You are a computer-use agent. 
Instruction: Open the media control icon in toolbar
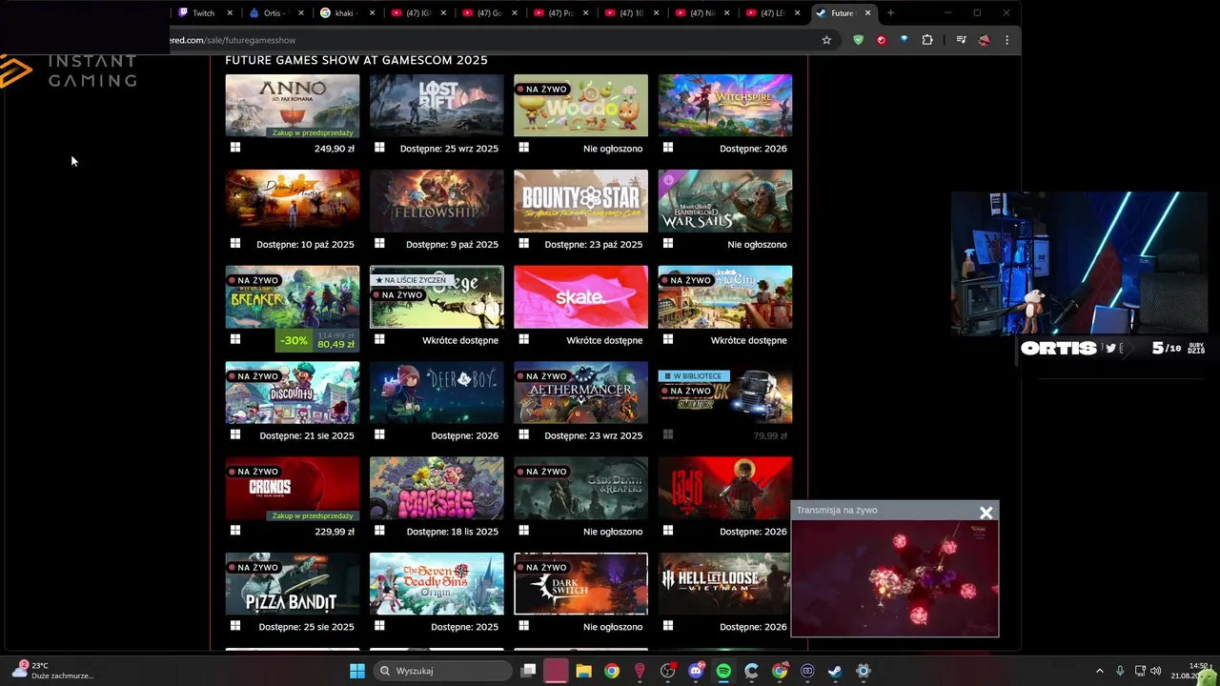(961, 40)
